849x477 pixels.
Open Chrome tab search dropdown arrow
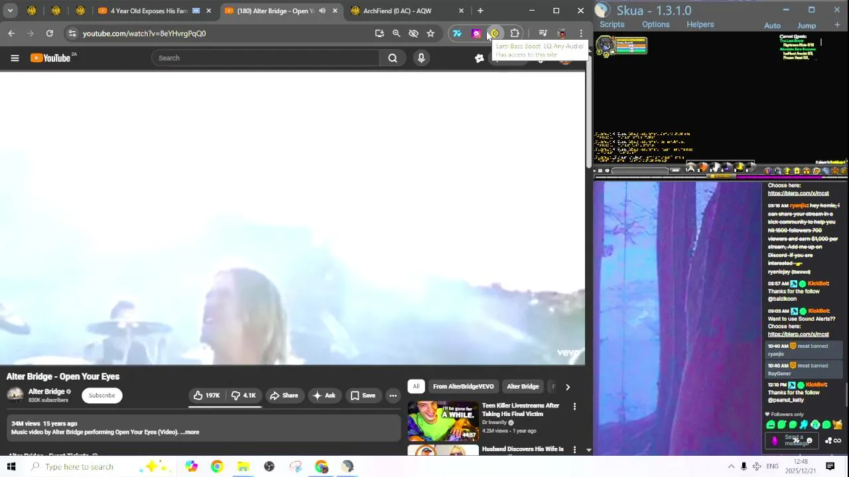point(11,11)
